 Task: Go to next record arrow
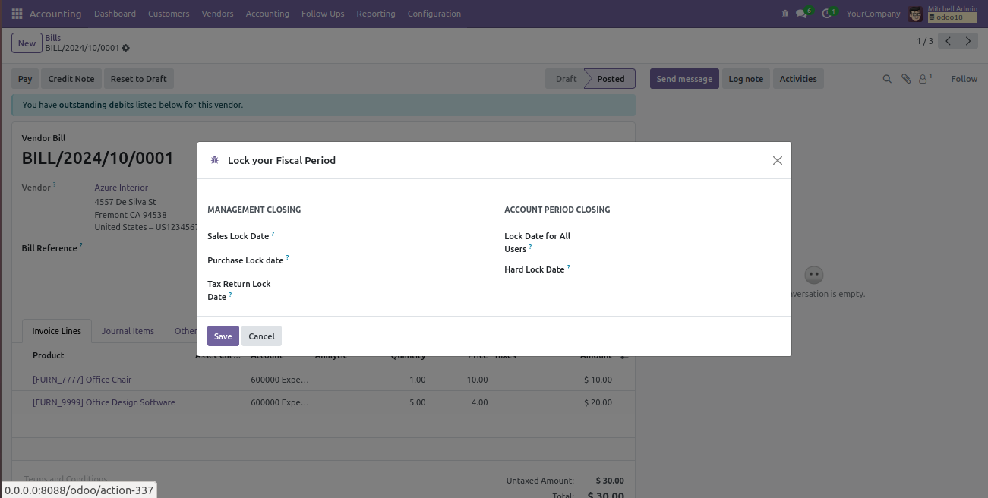[967, 41]
